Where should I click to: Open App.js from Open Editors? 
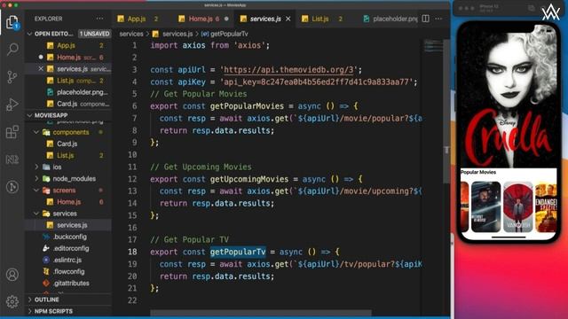click(68, 45)
